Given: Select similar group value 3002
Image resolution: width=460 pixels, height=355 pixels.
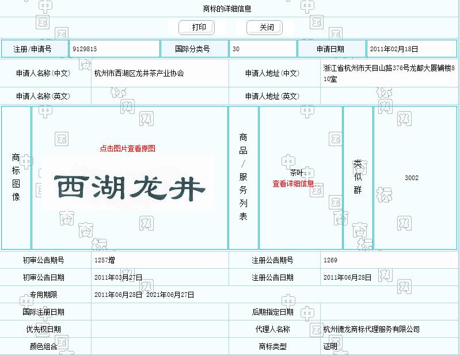Looking at the screenshot, I should pyautogui.click(x=412, y=178).
